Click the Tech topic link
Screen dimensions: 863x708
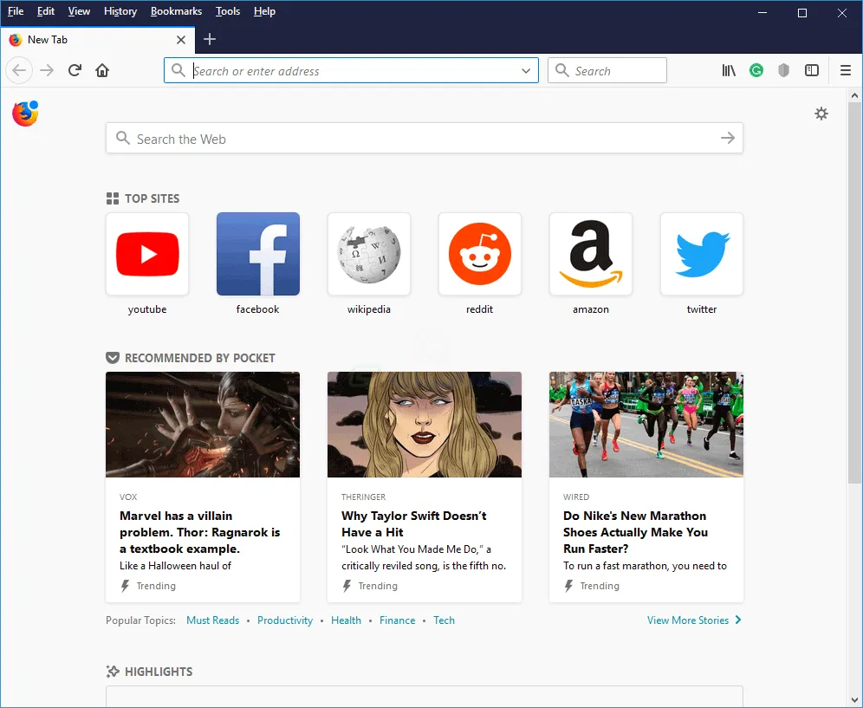click(444, 620)
